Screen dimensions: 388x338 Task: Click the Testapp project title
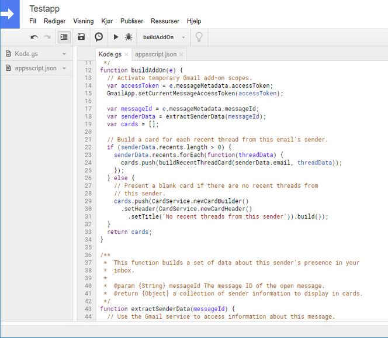pos(44,9)
